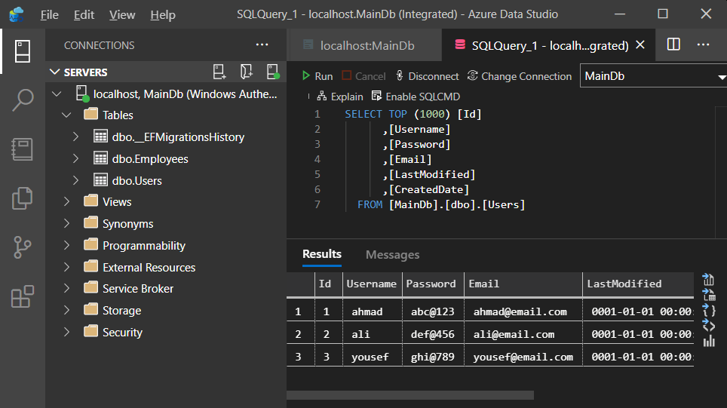This screenshot has width=727, height=408.
Task: Show results as chart icon
Action: tap(708, 341)
